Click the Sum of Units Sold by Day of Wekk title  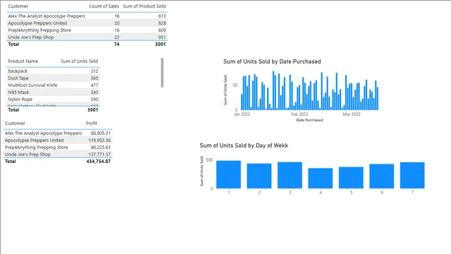(x=244, y=145)
